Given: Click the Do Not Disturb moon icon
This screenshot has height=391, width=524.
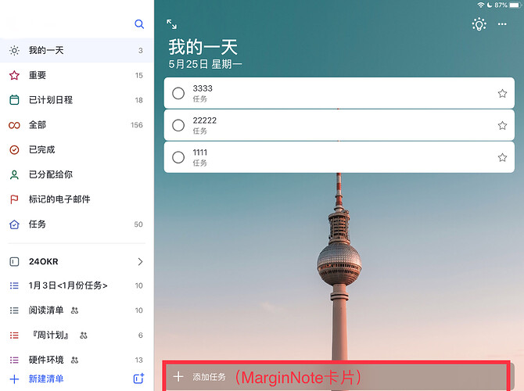Looking at the screenshot, I should click(x=490, y=5).
